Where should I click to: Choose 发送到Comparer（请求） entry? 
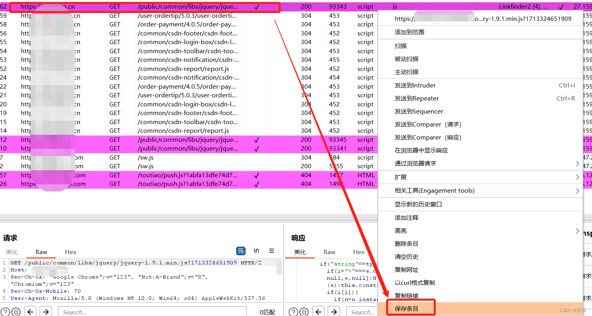pyautogui.click(x=480, y=124)
